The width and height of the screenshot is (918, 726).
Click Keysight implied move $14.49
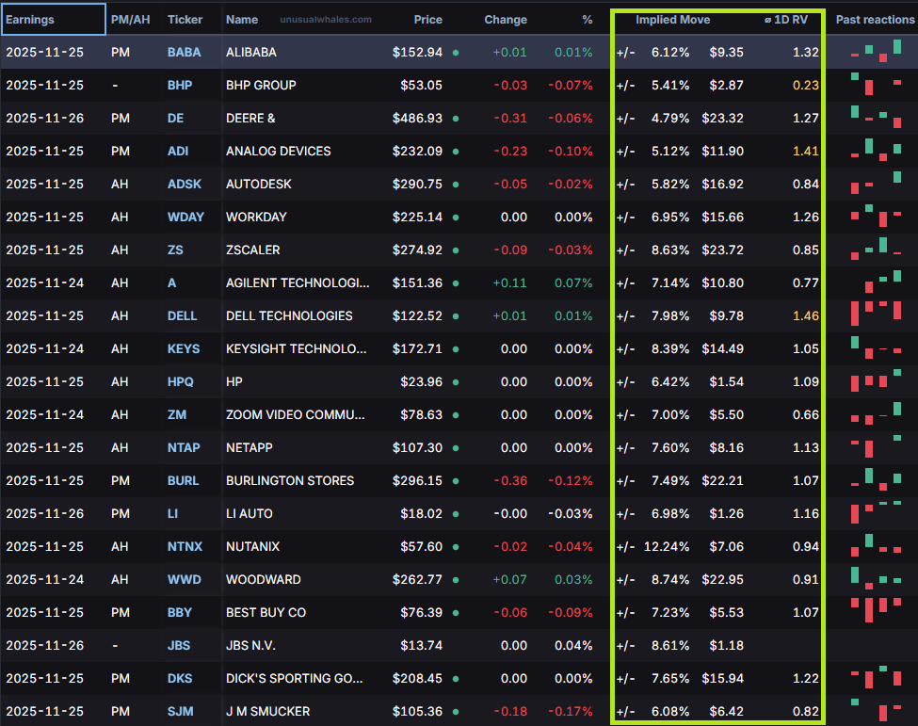tap(722, 349)
